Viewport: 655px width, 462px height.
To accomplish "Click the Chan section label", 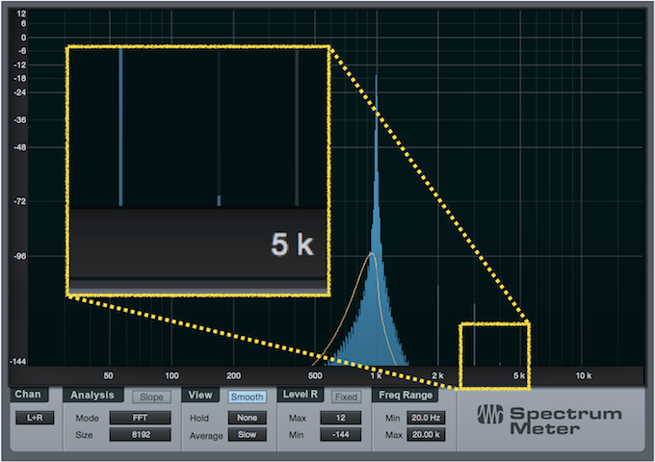I will point(28,394).
